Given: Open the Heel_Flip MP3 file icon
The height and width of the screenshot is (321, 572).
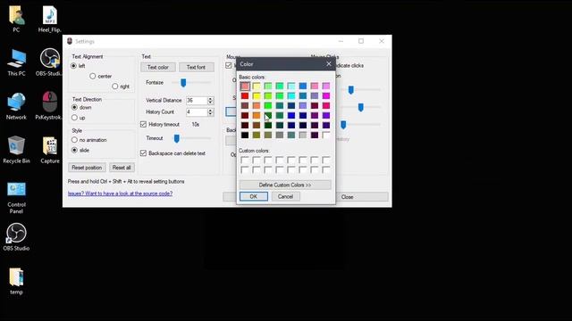Looking at the screenshot, I should [50, 19].
